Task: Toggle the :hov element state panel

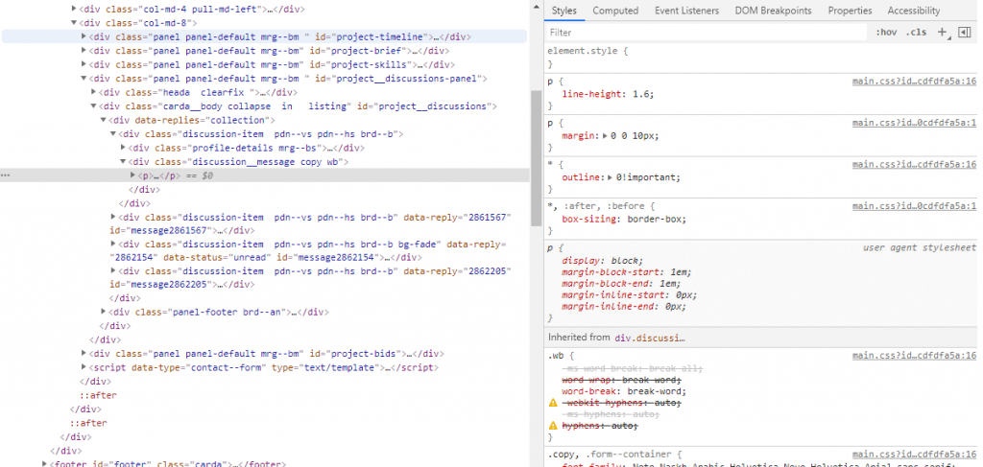Action: point(886,33)
